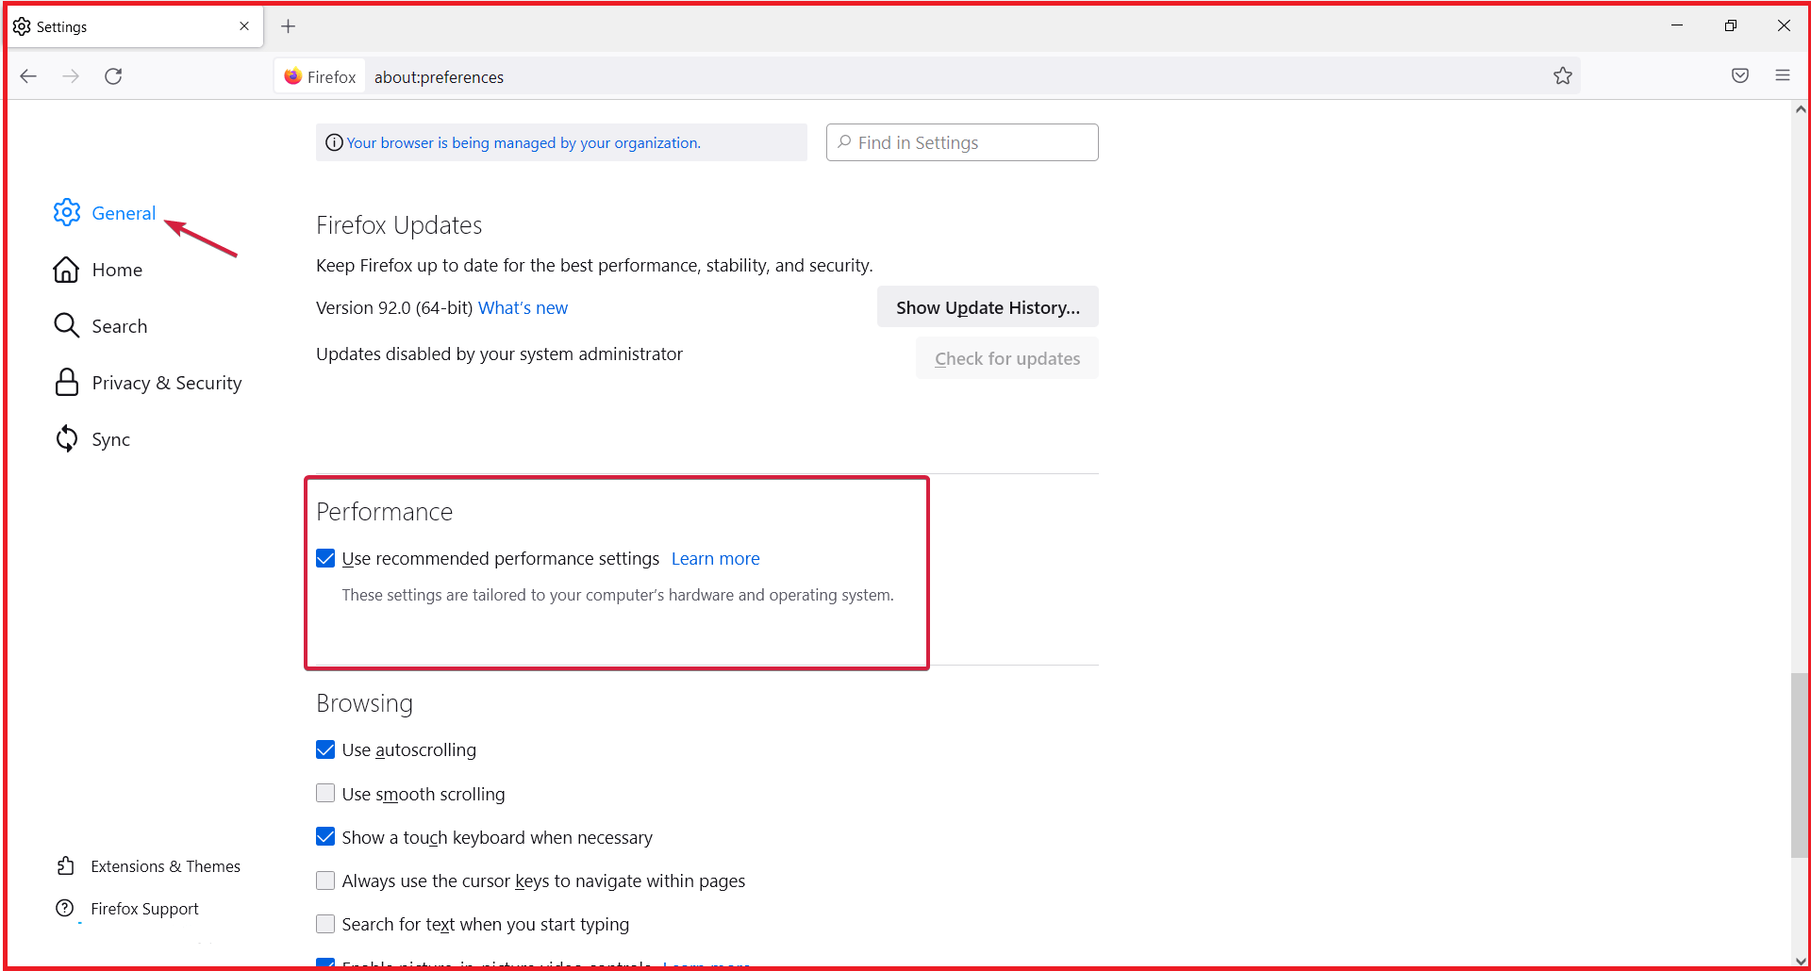Enable Search for text when you start typing
The image size is (1811, 971).
[x=325, y=924]
